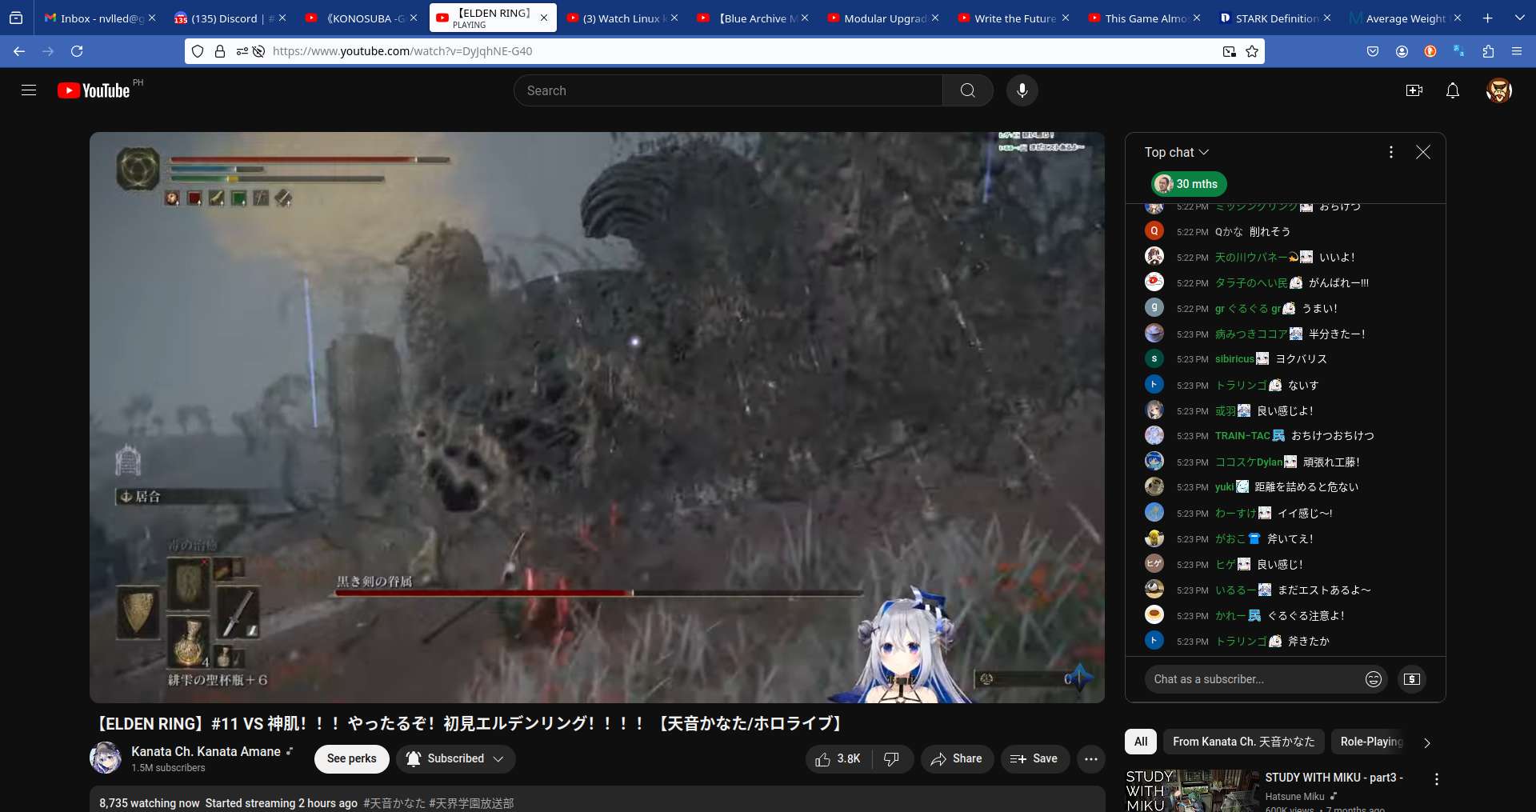This screenshot has height=812, width=1536.
Task: Open the extensions puzzle icon
Action: click(1488, 51)
